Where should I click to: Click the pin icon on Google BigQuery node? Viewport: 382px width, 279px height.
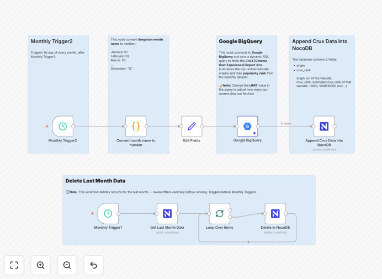coord(254,133)
